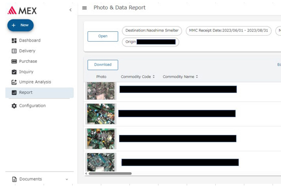The image size is (281, 187).
Task: Click the Inquiry checkmark icon
Action: [x=14, y=72]
